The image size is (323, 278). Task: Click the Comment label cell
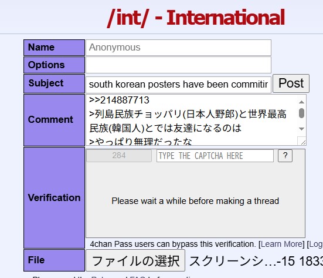(x=54, y=120)
